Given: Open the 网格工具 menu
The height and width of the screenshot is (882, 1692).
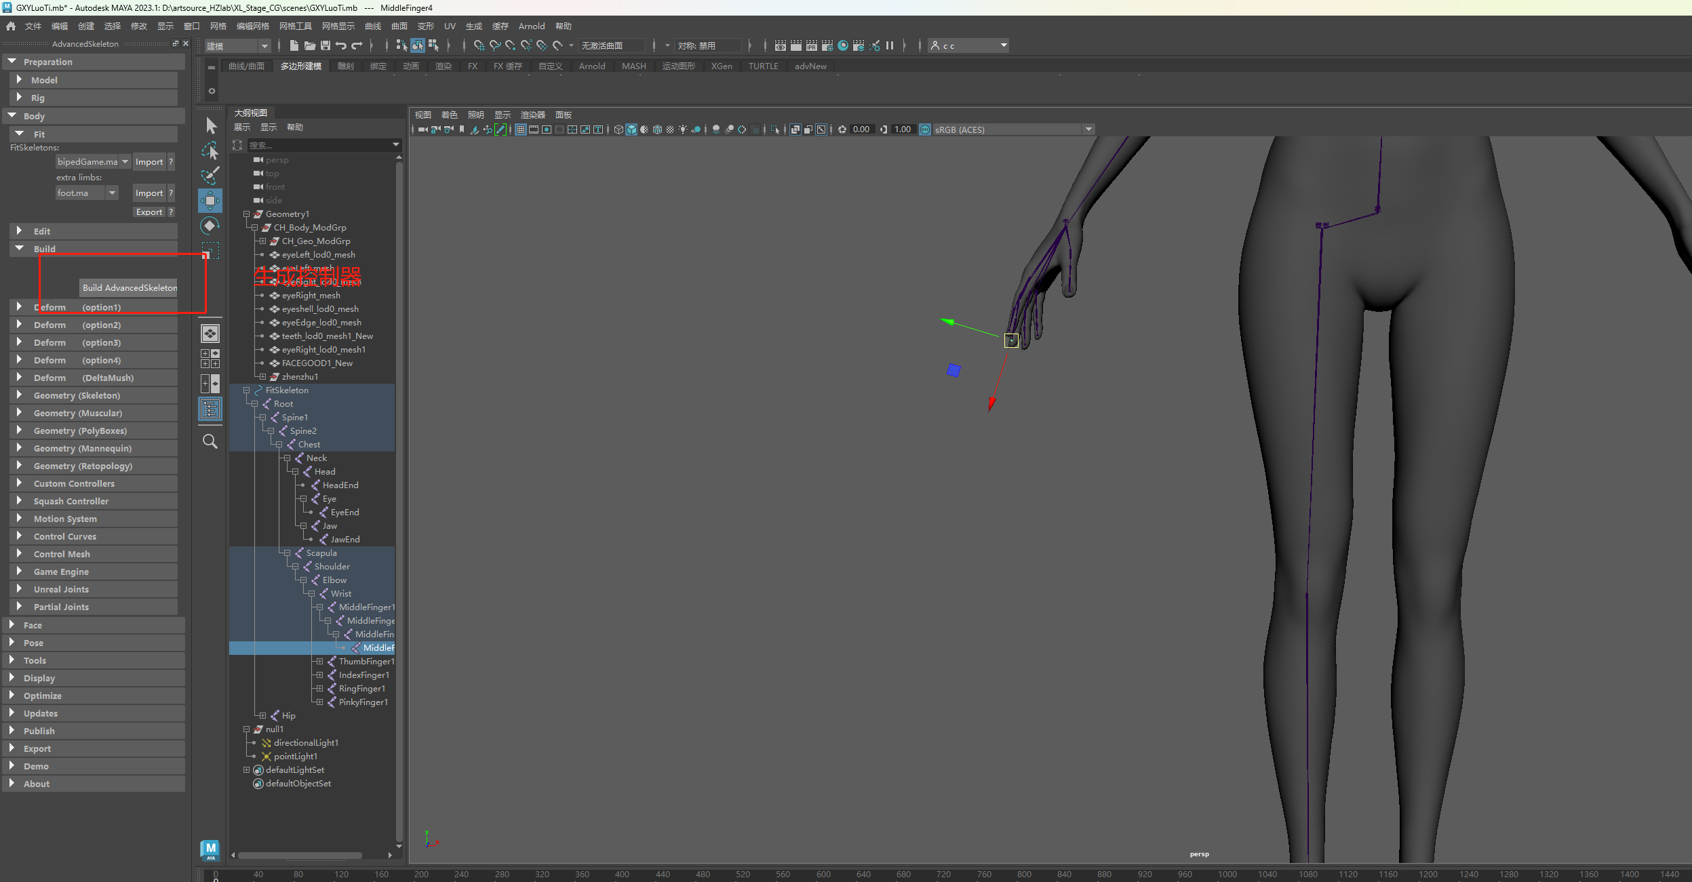Looking at the screenshot, I should (296, 26).
